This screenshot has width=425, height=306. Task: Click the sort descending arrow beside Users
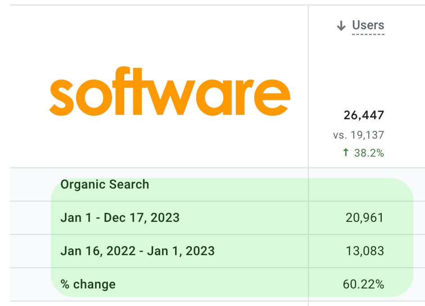pos(341,26)
